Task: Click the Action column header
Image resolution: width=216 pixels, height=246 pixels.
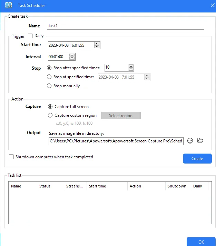Action: (146, 186)
